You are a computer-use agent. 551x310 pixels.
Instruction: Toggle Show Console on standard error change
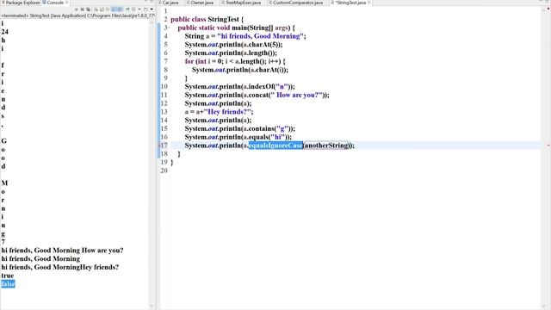pyautogui.click(x=120, y=9)
